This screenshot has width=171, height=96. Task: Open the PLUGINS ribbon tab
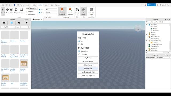58,5
